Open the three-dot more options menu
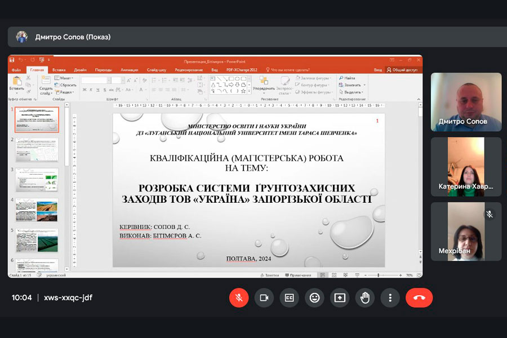507x338 pixels. [x=390, y=298]
